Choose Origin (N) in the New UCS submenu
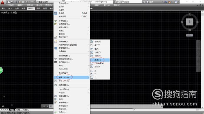 click(x=100, y=60)
